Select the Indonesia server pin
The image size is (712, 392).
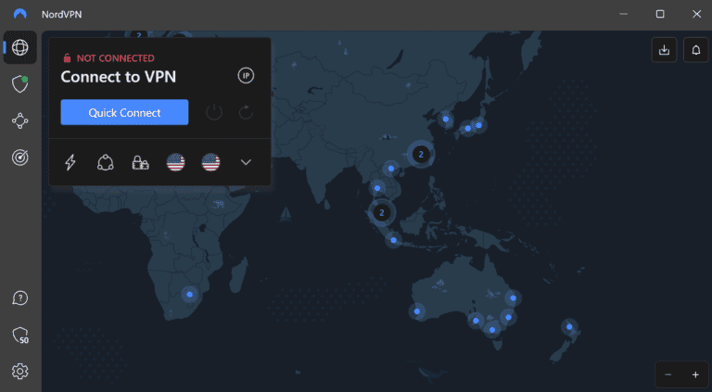pos(394,240)
